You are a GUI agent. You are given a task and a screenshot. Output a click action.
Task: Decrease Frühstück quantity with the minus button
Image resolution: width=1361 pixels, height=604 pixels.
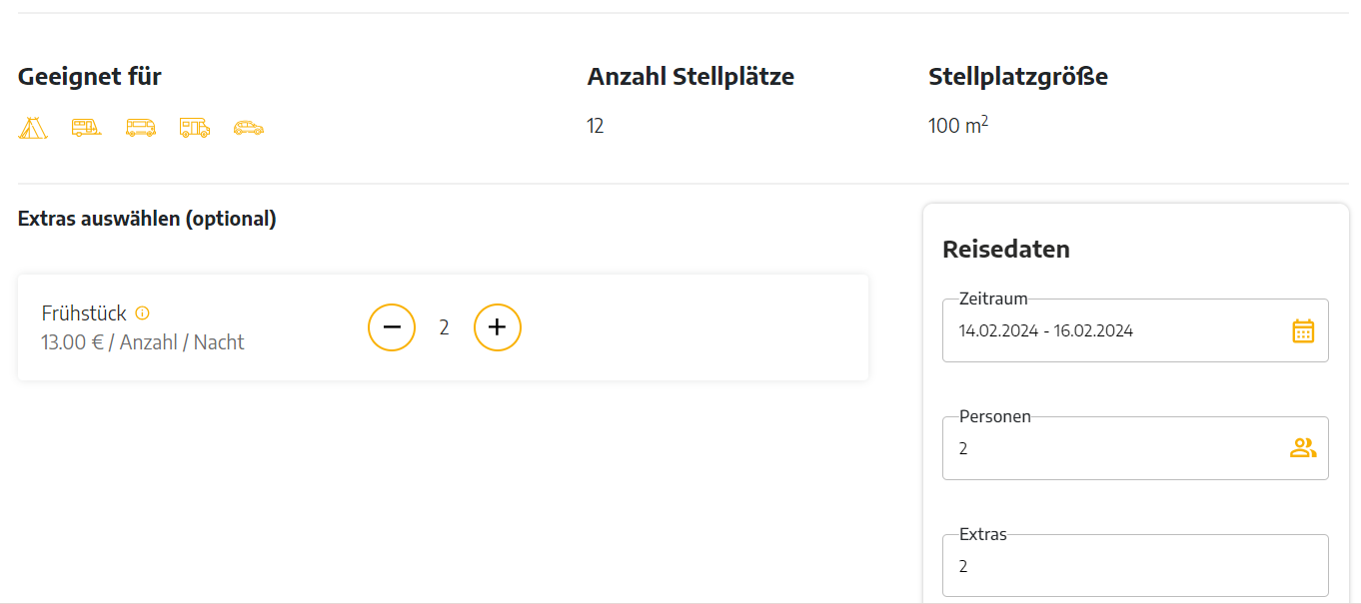392,326
